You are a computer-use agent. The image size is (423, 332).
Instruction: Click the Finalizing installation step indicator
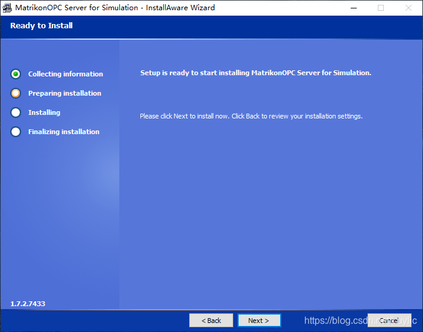(16, 132)
